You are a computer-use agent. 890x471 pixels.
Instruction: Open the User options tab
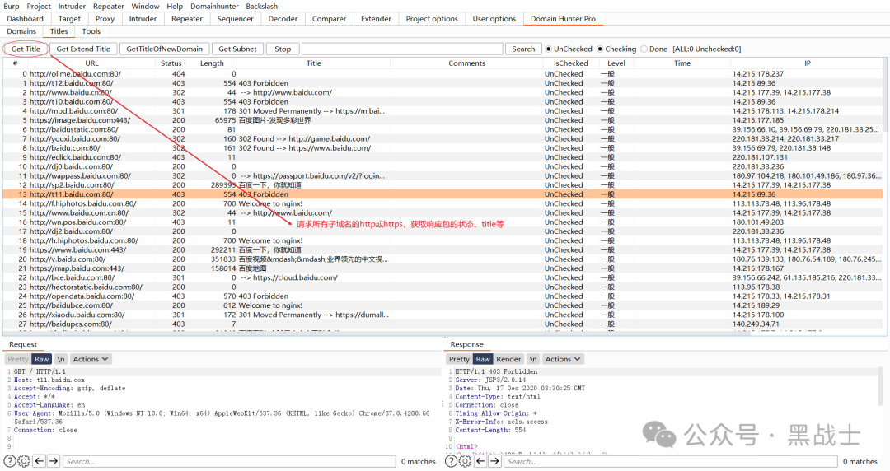[494, 19]
